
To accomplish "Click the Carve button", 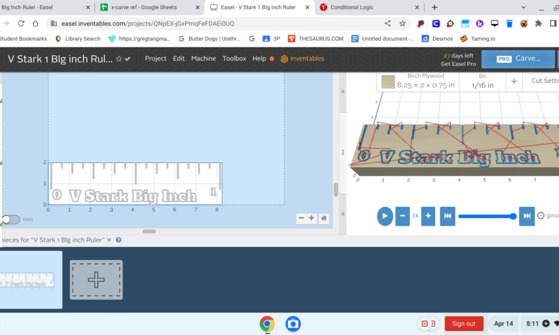I will coord(517,59).
